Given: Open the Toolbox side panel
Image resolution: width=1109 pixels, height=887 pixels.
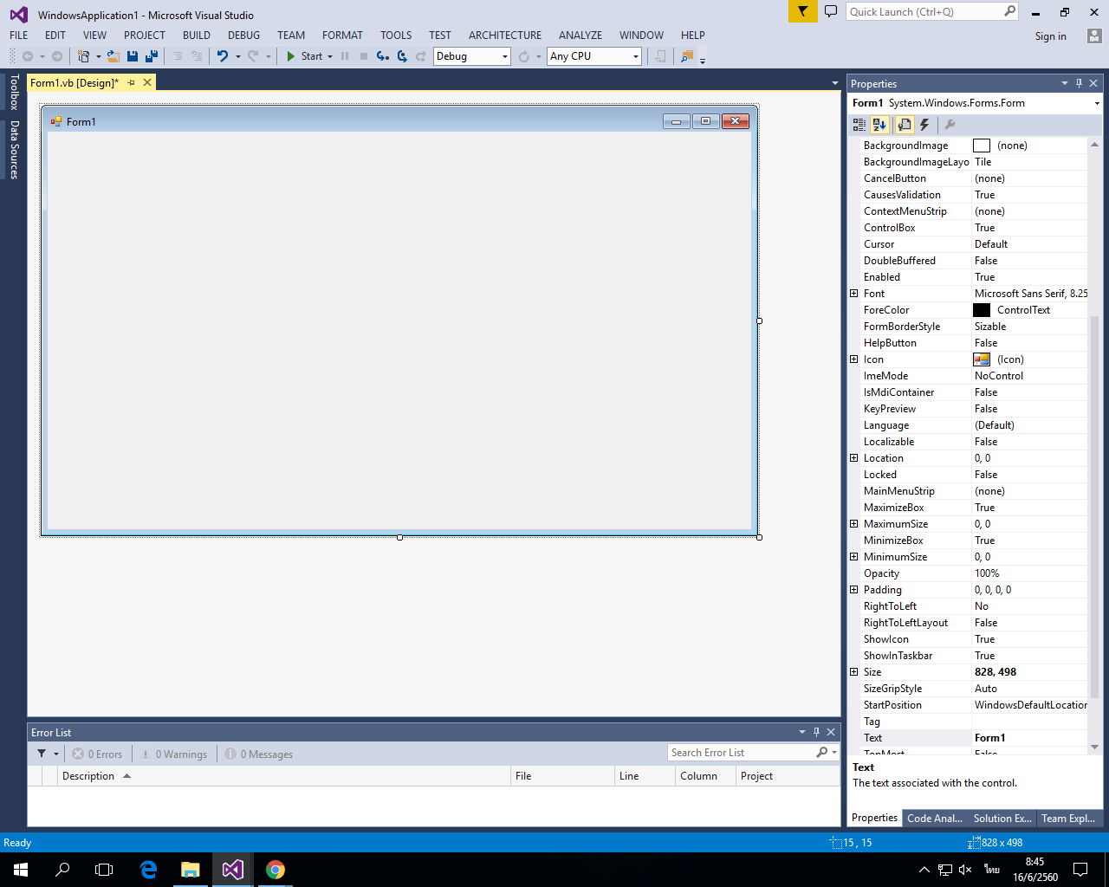Looking at the screenshot, I should pyautogui.click(x=14, y=92).
